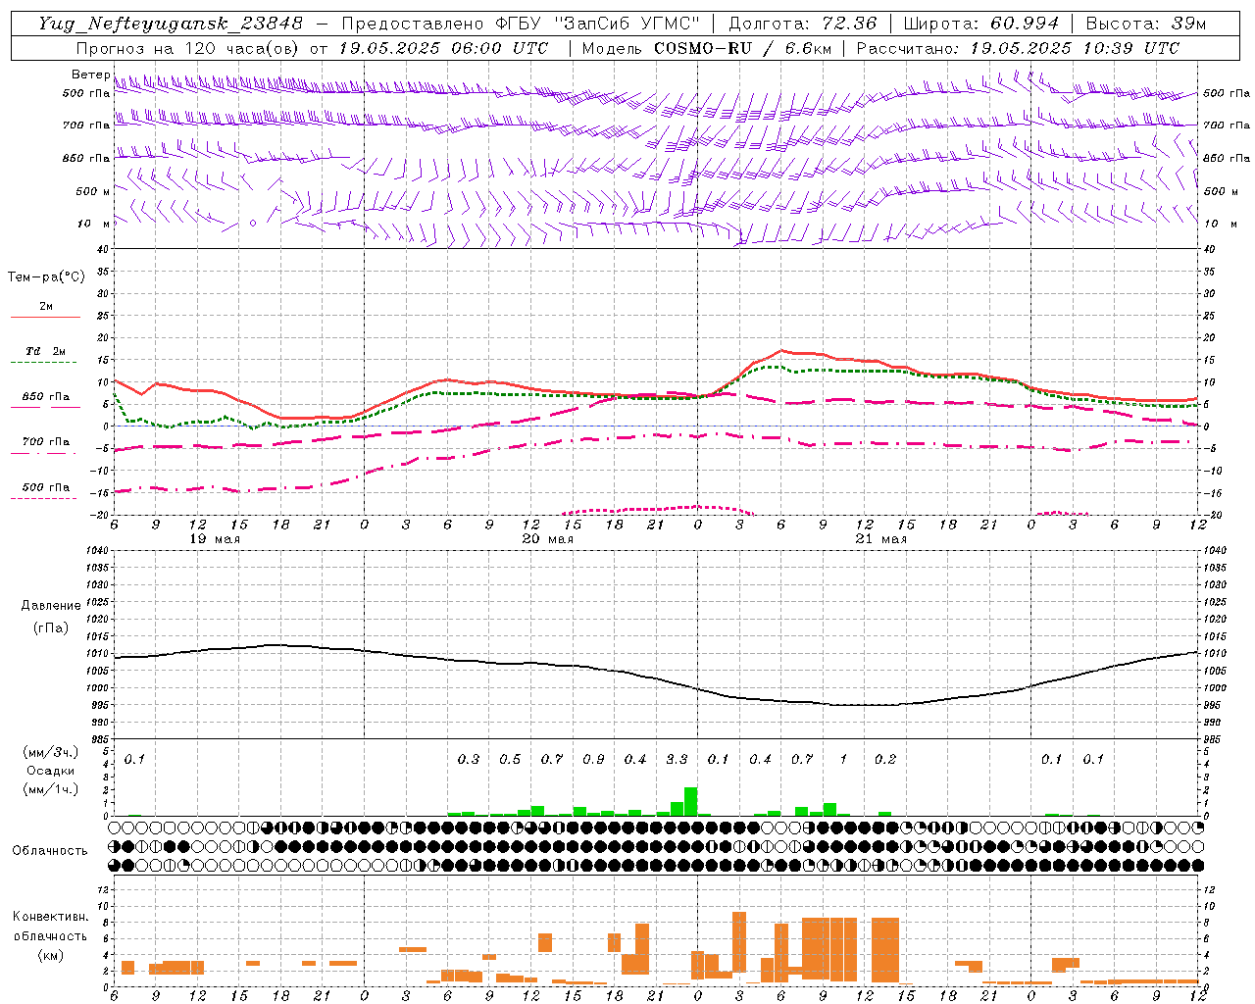
Task: Click the 0.9 precipitation value
Action: (593, 760)
